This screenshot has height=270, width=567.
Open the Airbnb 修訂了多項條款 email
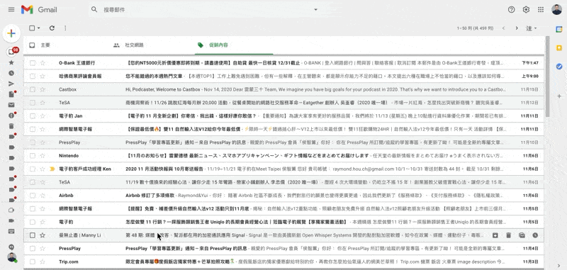point(284,196)
